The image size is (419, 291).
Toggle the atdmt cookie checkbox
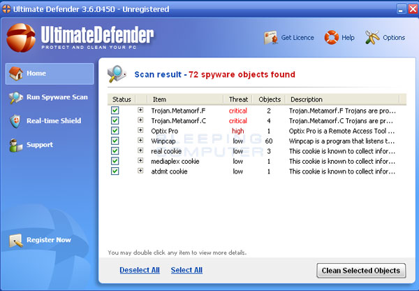click(x=115, y=171)
